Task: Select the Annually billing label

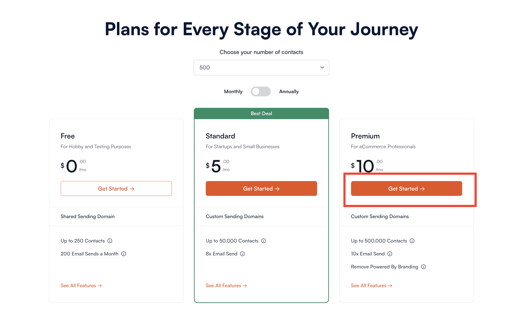Action: click(x=289, y=92)
